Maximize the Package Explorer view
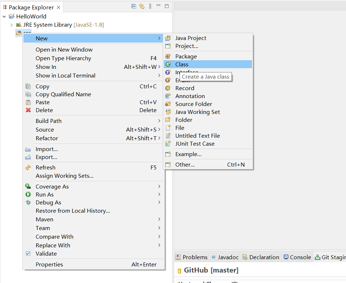The width and height of the screenshot is (346, 283). pos(167,6)
